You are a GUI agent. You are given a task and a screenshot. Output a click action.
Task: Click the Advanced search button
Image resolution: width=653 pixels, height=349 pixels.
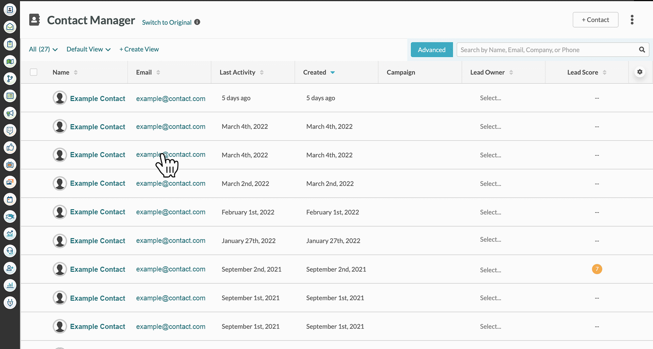point(432,50)
